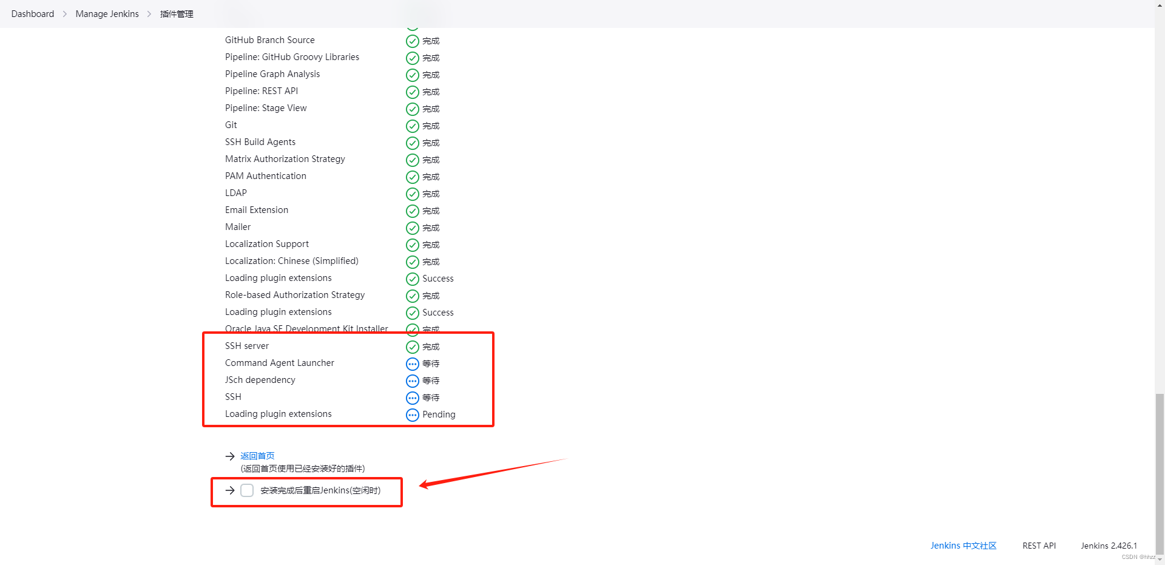This screenshot has height=565, width=1165.
Task: Click the (返回首页使用已经安装好的插件) note text
Action: coord(303,469)
